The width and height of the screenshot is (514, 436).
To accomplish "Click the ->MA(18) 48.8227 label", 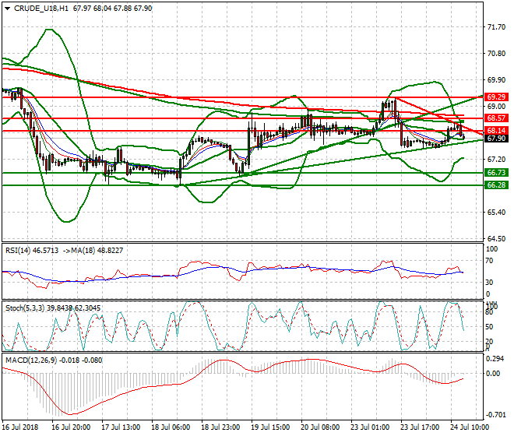I will click(93, 251).
